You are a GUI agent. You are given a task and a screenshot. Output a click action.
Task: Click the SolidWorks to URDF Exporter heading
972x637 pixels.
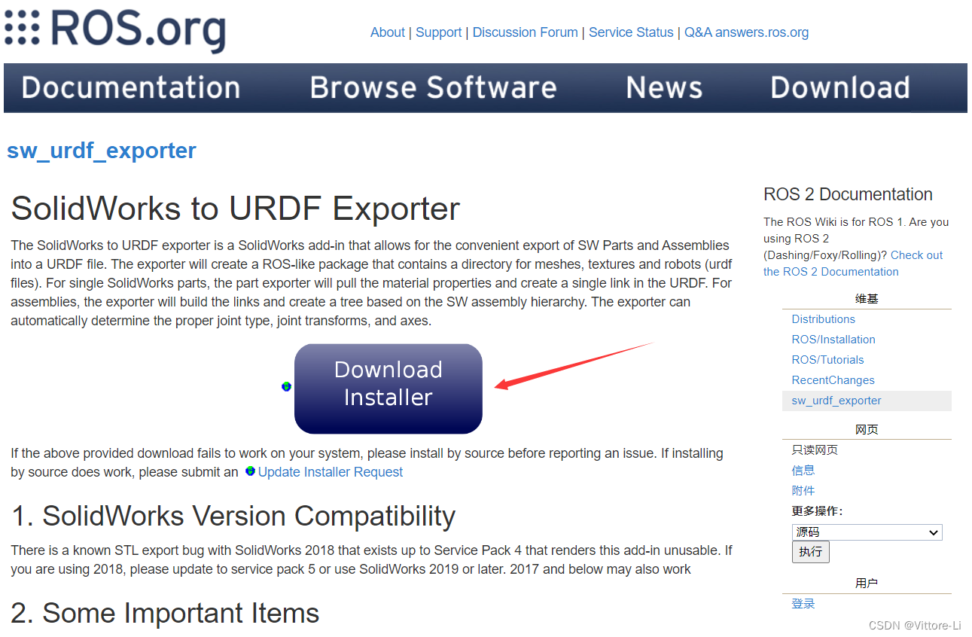tap(236, 209)
